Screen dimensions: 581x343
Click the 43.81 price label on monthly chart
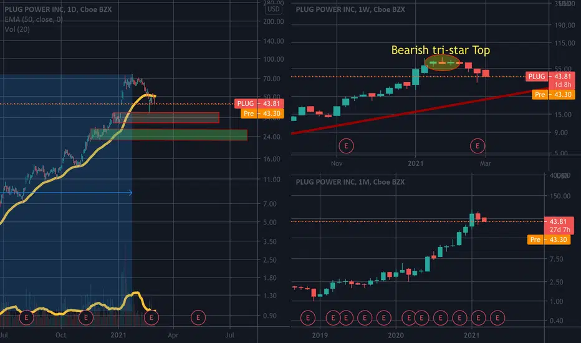(x=559, y=221)
